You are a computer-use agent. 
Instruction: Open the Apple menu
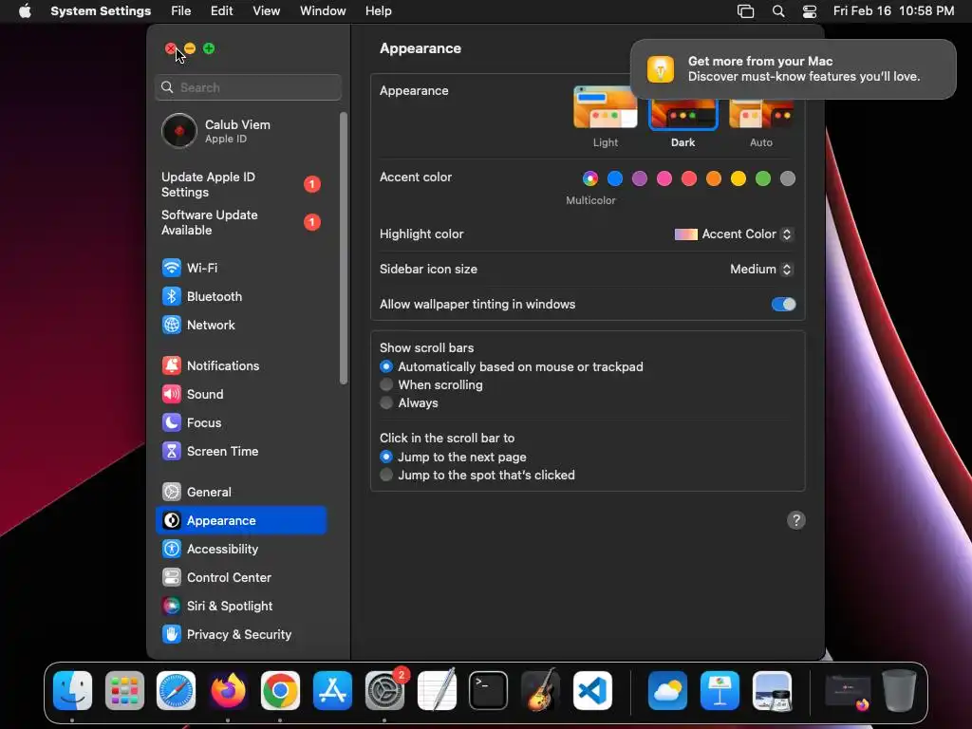(25, 11)
